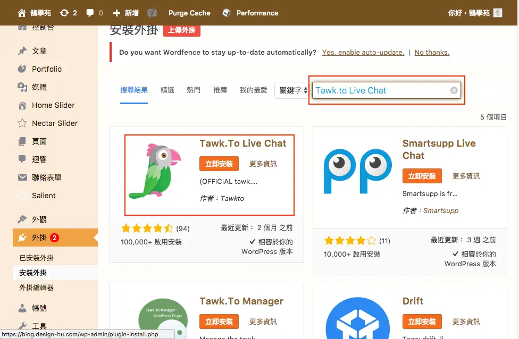Click the Smartsupp author link
Image resolution: width=519 pixels, height=339 pixels.
pyautogui.click(x=441, y=210)
